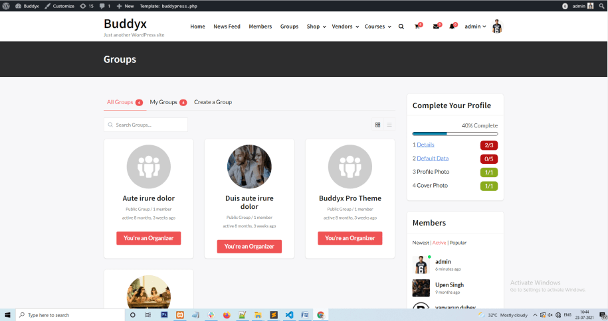The width and height of the screenshot is (608, 321).
Task: Click the Upen Singh avatar thumbnail
Action: [421, 288]
